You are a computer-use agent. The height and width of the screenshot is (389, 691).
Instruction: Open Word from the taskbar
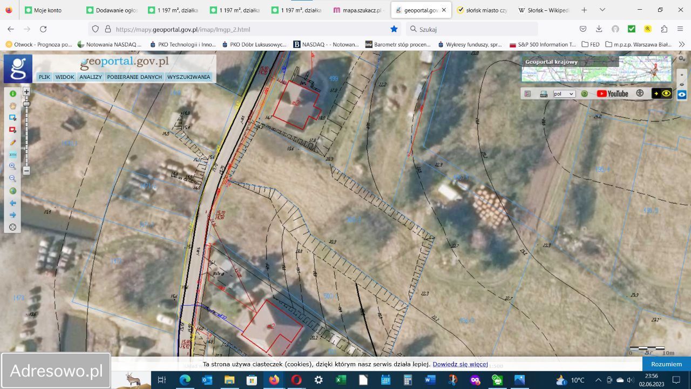430,380
